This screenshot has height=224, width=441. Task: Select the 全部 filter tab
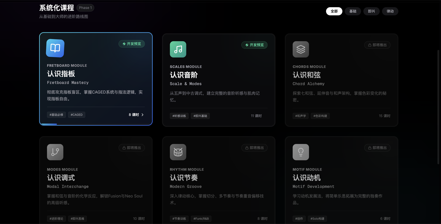click(x=334, y=11)
